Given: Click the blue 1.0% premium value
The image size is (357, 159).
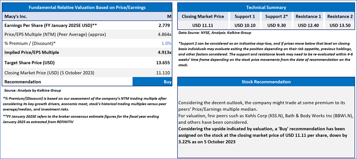Looking at the screenshot, I should tap(166, 43).
